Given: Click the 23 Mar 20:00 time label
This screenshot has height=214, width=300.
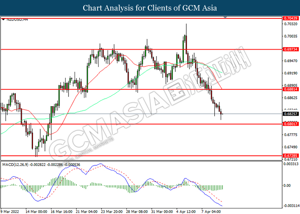Looking at the screenshot, I should tap(111, 212).
